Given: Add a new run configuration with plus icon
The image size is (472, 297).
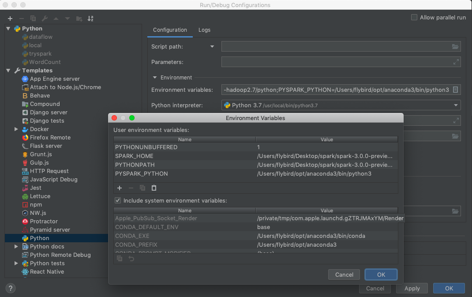Looking at the screenshot, I should 10,19.
